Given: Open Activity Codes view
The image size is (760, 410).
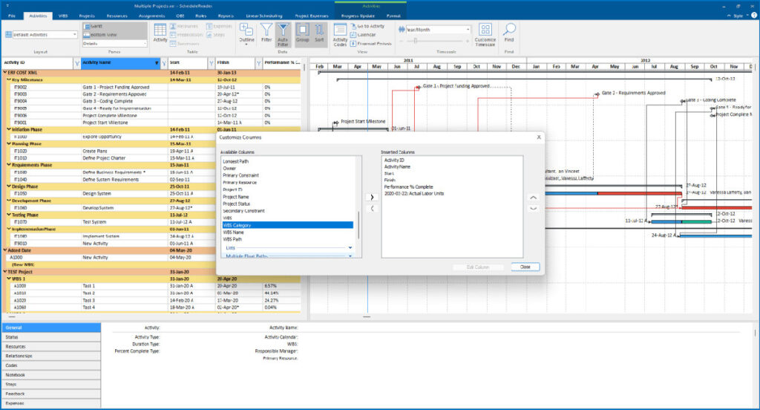Looking at the screenshot, I should tap(340, 35).
